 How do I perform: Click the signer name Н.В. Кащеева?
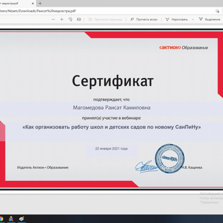click(192, 167)
